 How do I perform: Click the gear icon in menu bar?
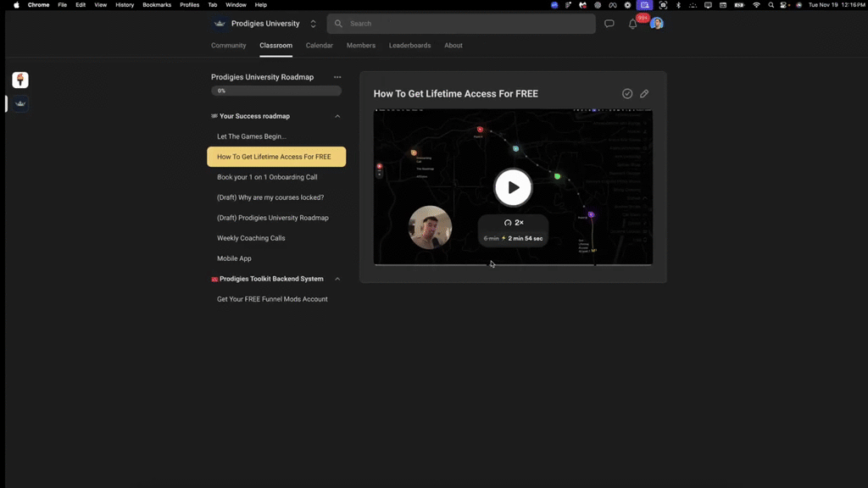click(x=627, y=5)
